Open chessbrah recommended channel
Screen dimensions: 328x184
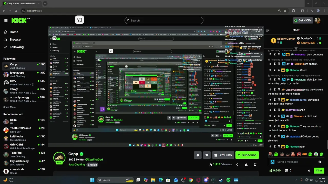coord(24,171)
